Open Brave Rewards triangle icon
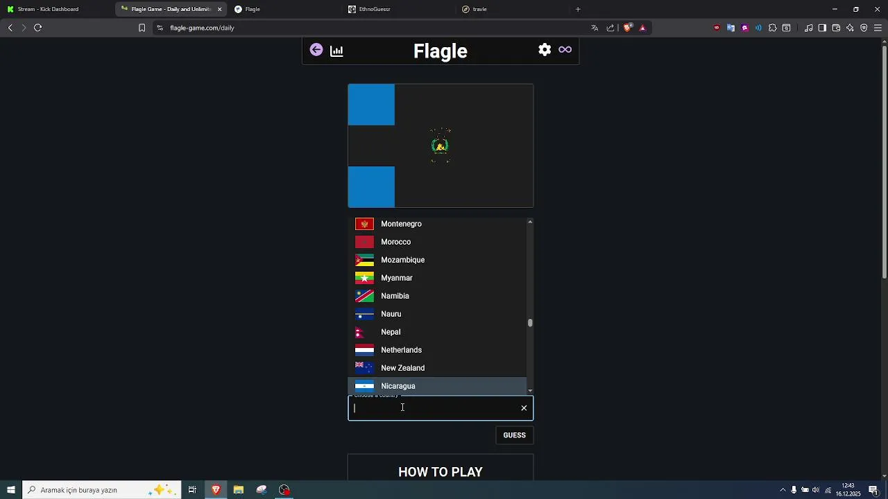The height and width of the screenshot is (499, 888). pos(642,28)
